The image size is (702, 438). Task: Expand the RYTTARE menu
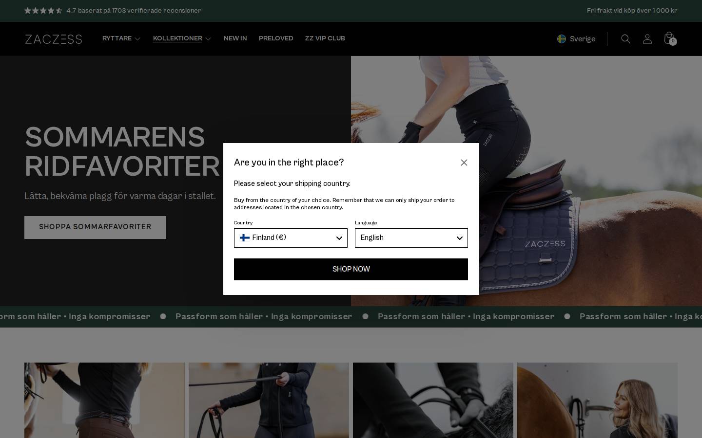click(x=121, y=38)
